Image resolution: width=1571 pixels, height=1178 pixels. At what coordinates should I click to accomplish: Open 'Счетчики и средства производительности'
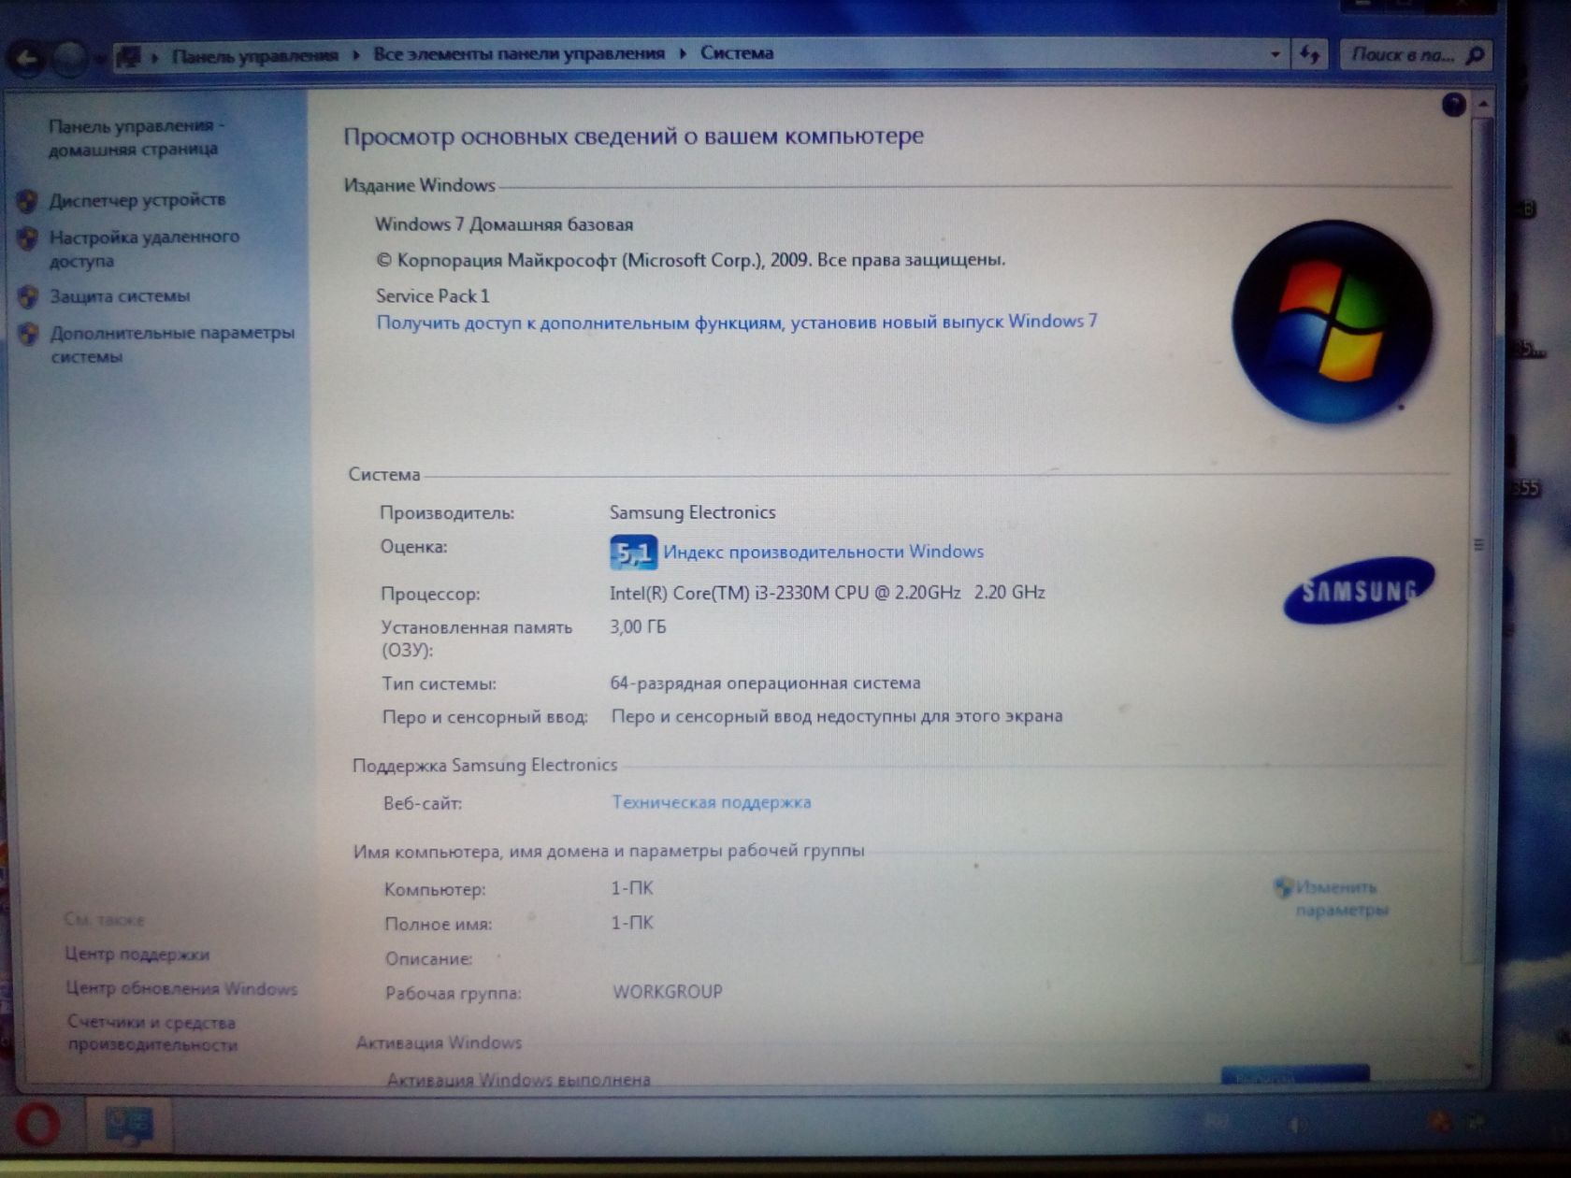pyautogui.click(x=152, y=1034)
